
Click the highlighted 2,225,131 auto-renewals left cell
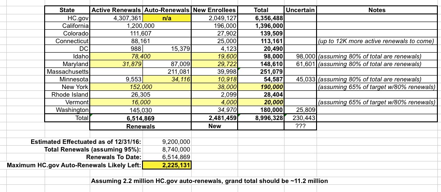pyautogui.click(x=167, y=165)
